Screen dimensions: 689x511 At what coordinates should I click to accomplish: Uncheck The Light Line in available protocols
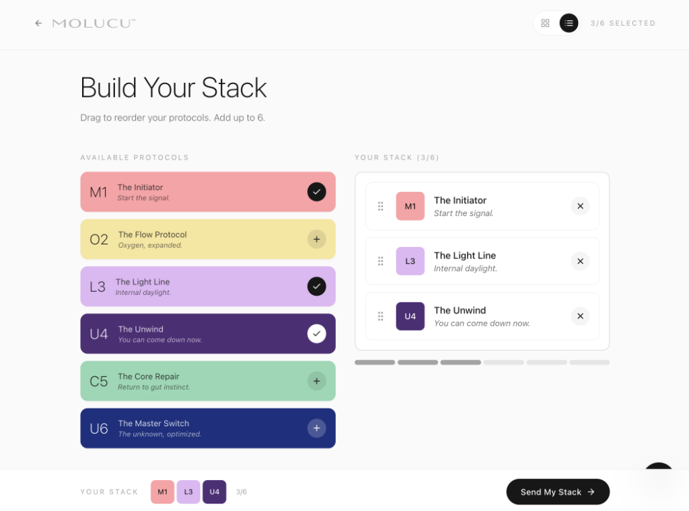tap(316, 286)
